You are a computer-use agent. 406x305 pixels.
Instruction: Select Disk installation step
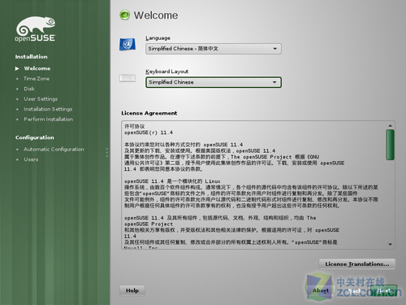click(29, 89)
